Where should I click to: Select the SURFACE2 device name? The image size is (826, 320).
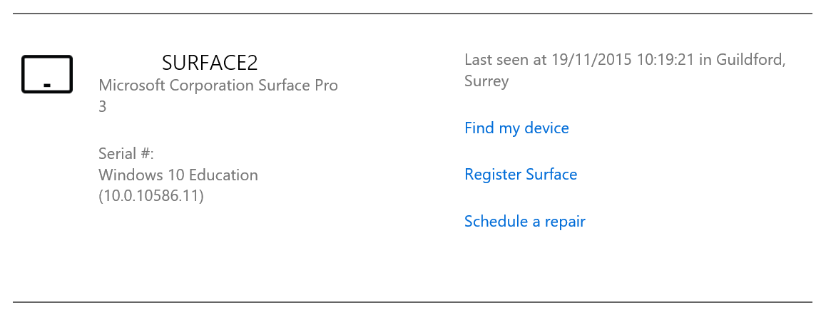coord(210,63)
